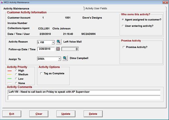Screen dimensions: 169x120
Task: Click the assignee name Dima Campbell
Action: [x=79, y=58]
